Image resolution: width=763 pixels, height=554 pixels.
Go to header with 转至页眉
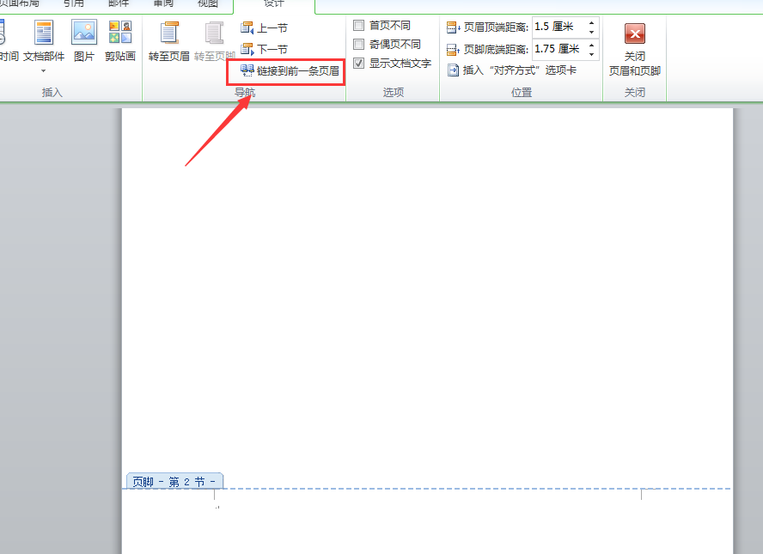pos(169,41)
